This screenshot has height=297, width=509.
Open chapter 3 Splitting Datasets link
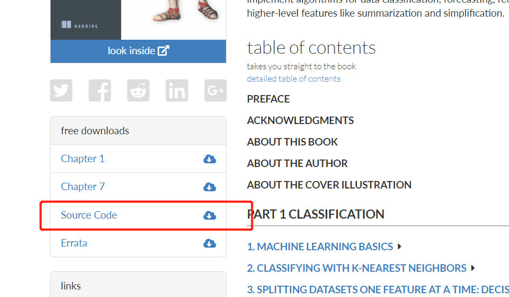[378, 289]
